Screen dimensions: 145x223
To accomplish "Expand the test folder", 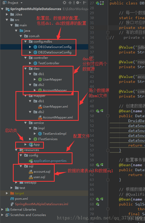I will (x=12, y=188).
